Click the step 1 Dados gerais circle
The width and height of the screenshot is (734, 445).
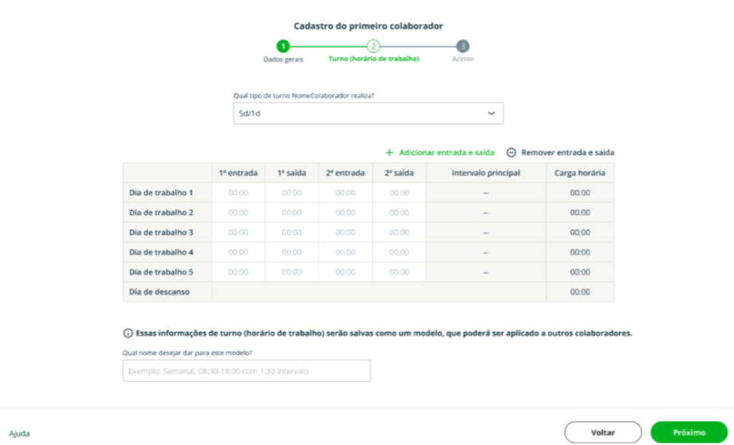pyautogui.click(x=283, y=46)
